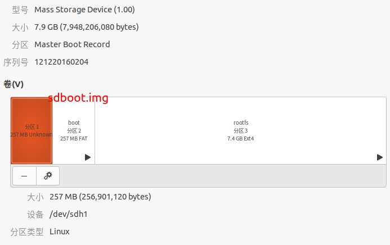The height and width of the screenshot is (245, 390).
Task: Click the triangle icon on rootfs partition
Action: 380,157
